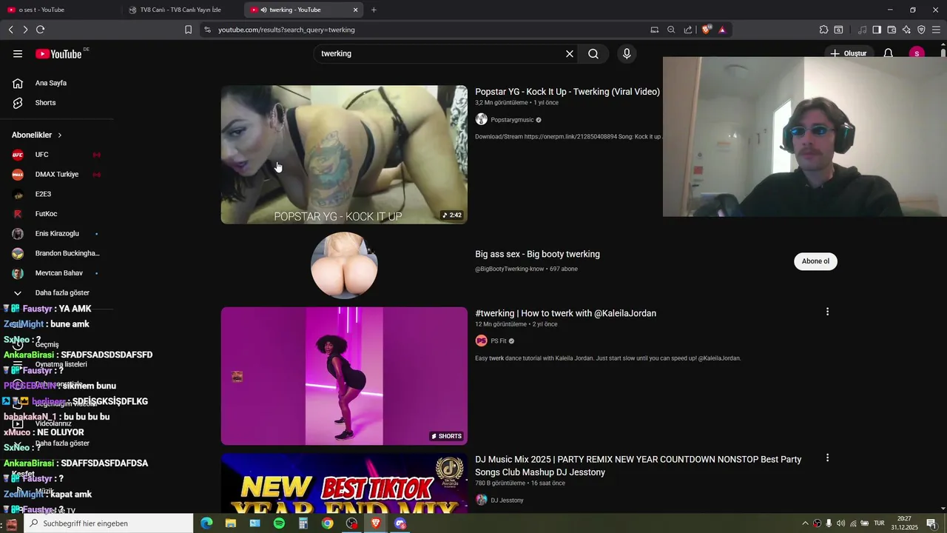Open YouTube notifications bell
Viewport: 947px width, 533px height.
coord(889,54)
